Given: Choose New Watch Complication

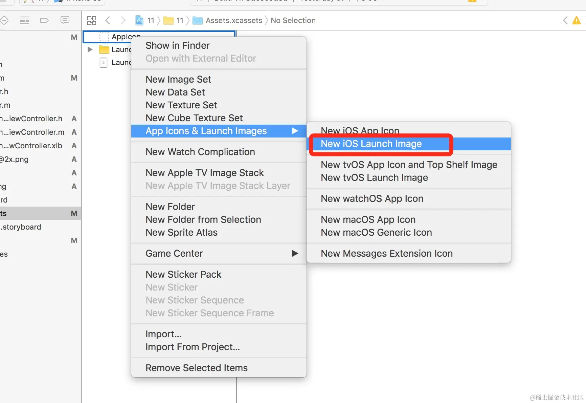Looking at the screenshot, I should (x=219, y=152).
